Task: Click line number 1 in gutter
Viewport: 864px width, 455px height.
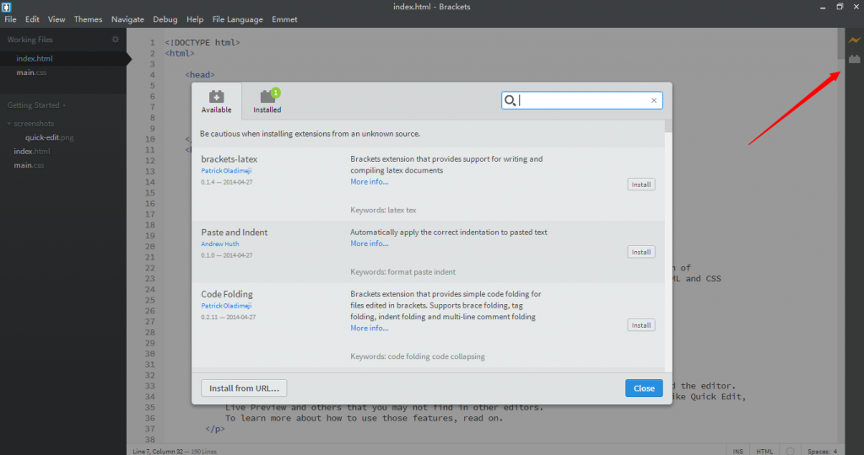Action: click(153, 42)
